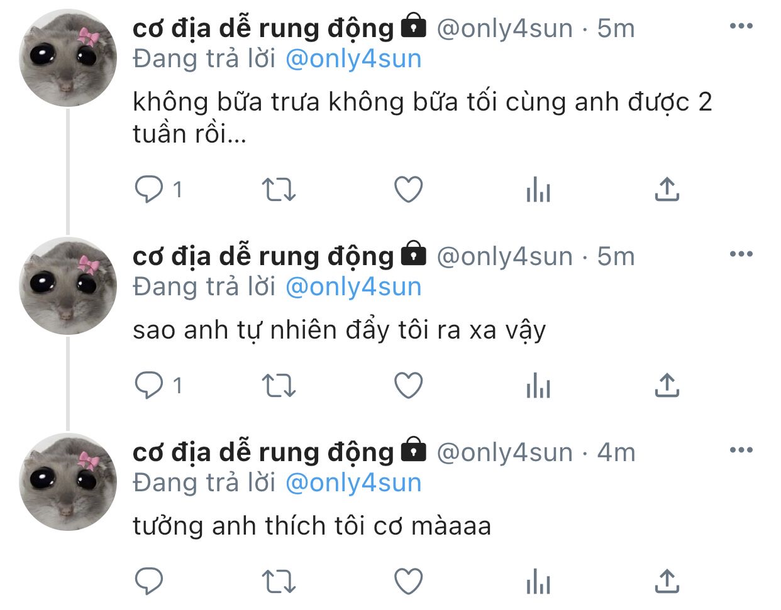Open the @only4sun reply link in the third tweet

click(353, 483)
